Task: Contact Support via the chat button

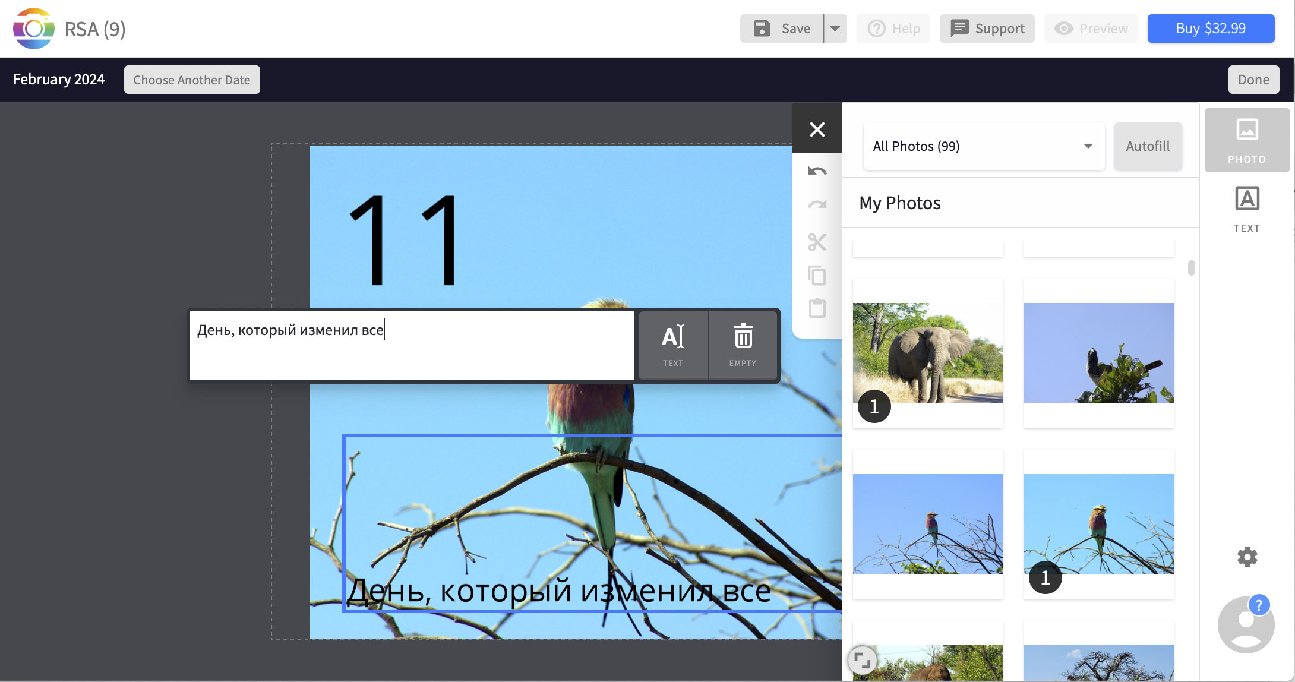Action: [x=987, y=29]
